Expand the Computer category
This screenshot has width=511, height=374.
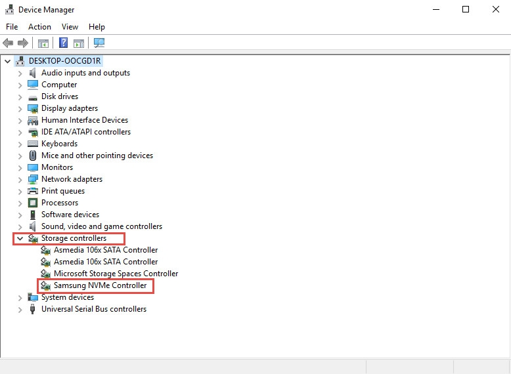click(20, 85)
